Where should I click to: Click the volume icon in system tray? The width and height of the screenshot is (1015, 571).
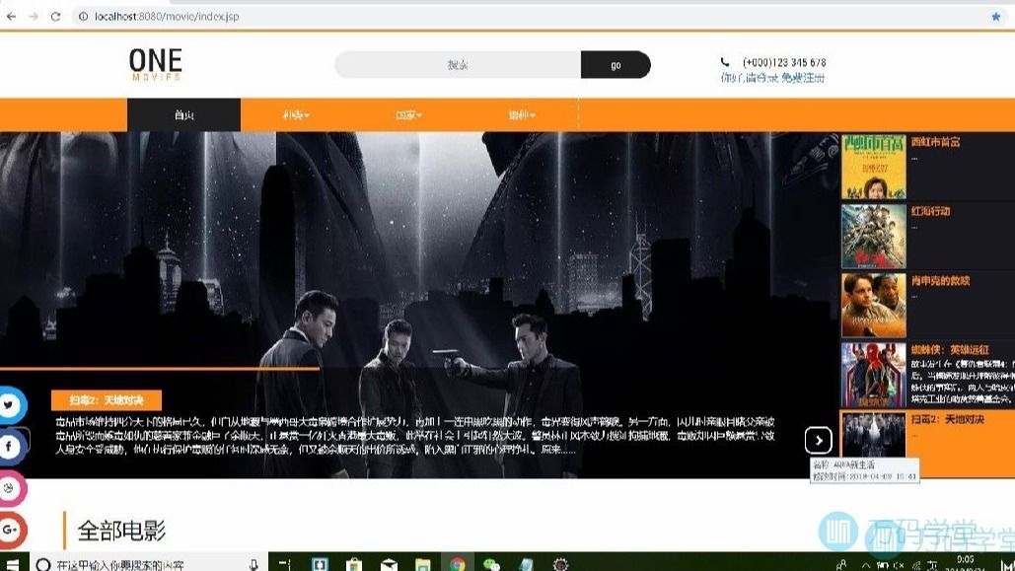tap(899, 565)
